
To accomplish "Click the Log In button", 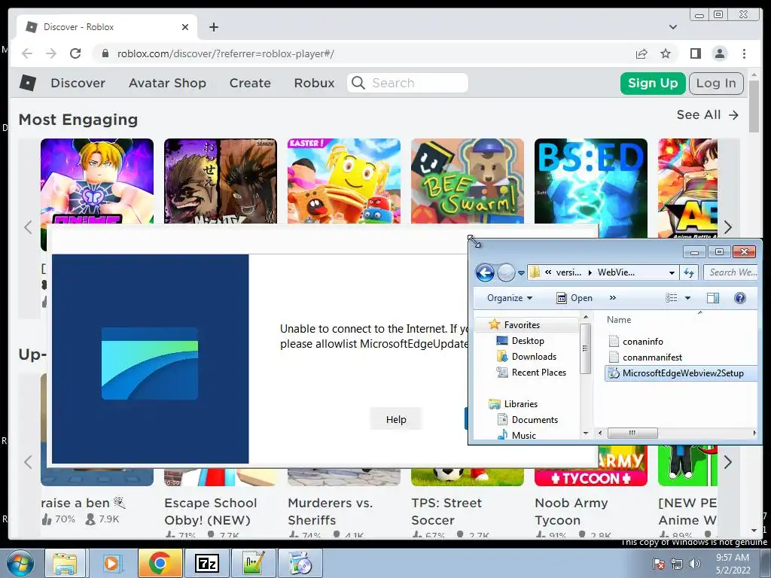I will click(x=716, y=83).
